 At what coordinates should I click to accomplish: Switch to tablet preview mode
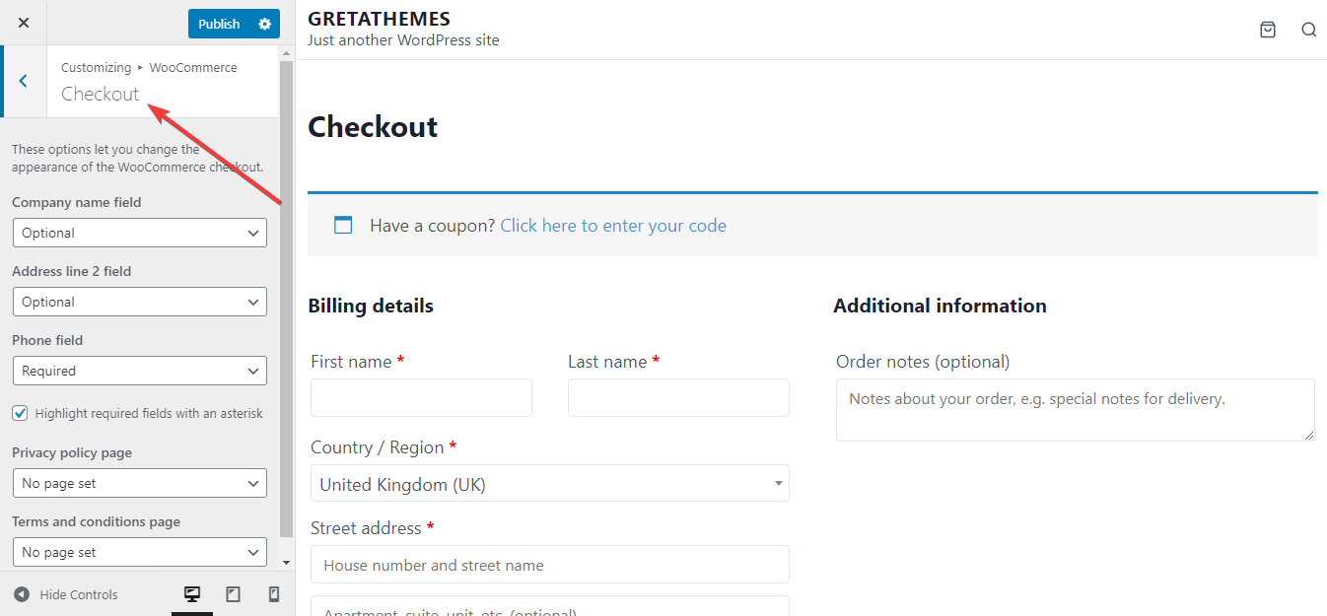[234, 594]
